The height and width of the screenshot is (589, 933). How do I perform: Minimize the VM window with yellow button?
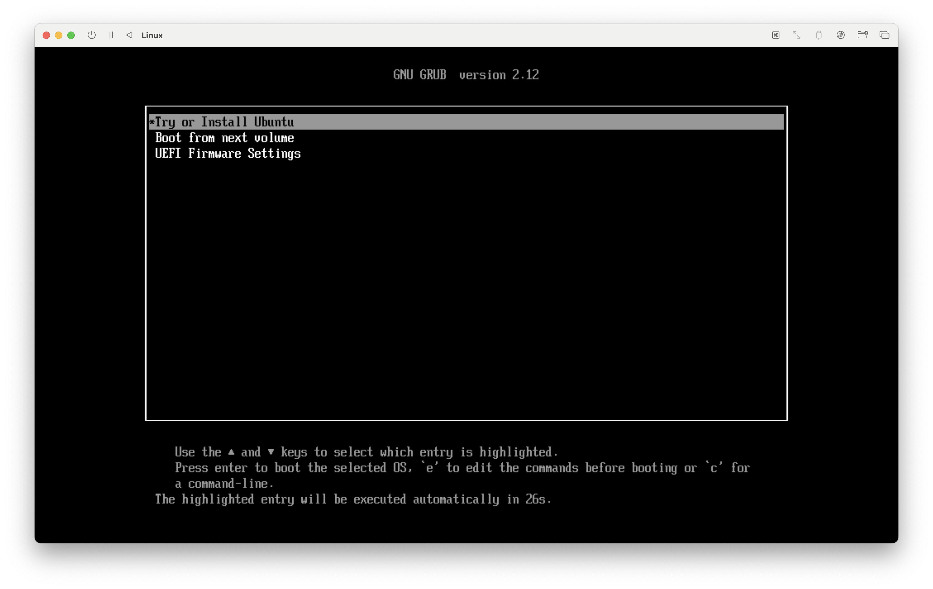pos(59,35)
